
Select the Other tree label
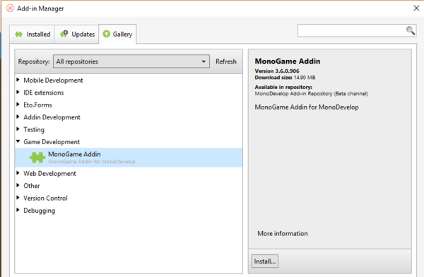click(32, 186)
